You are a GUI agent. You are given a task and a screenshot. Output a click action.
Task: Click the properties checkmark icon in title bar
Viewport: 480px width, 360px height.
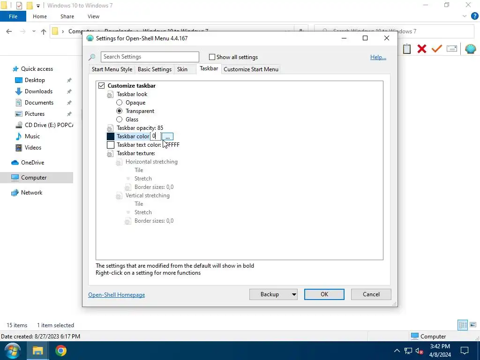pyautogui.click(x=19, y=6)
